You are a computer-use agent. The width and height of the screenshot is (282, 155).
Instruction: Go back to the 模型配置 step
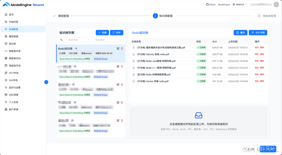coord(61,16)
